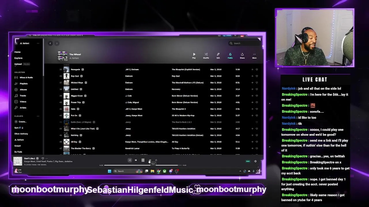Add Wicked Ways to a playlist
Image resolution: width=369 pixels, height=207 pixels.
(252, 83)
